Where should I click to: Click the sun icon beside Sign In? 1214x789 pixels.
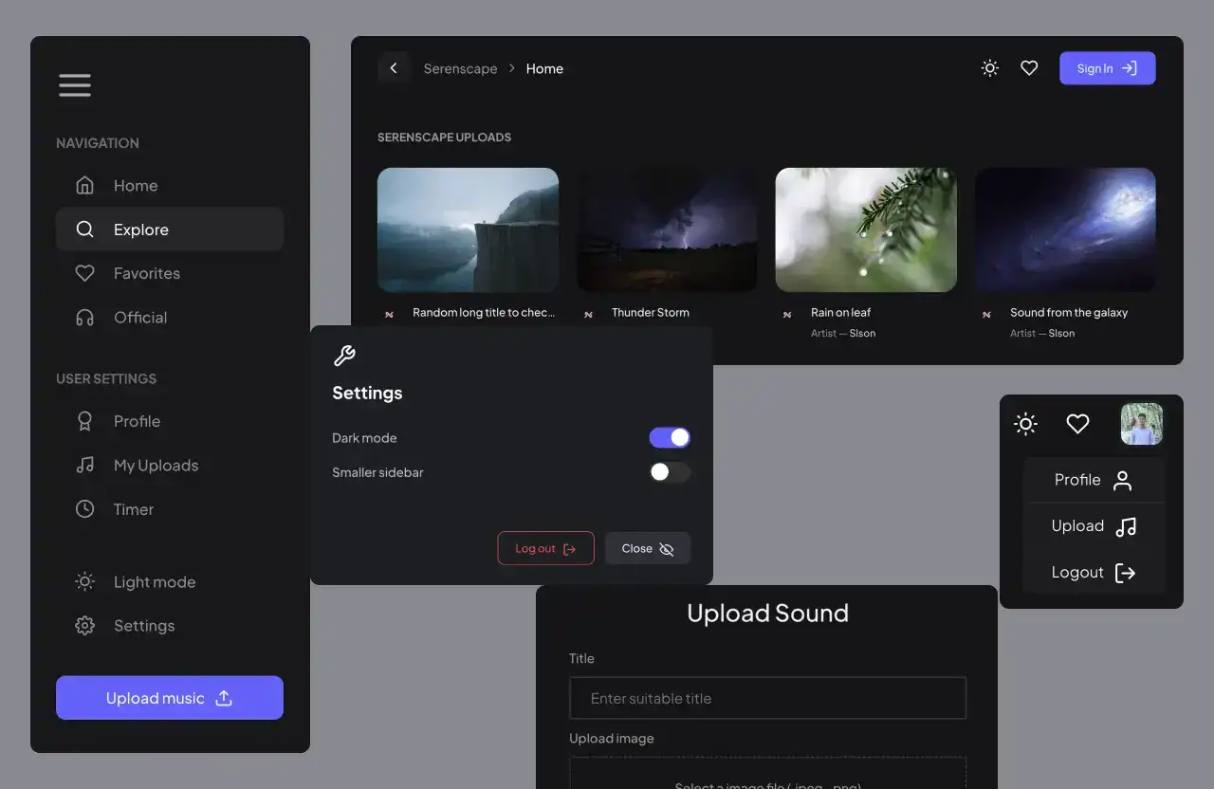point(990,68)
